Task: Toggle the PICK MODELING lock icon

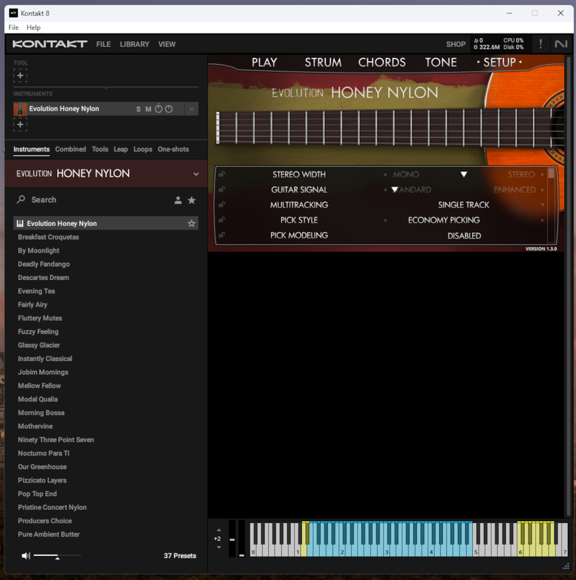Action: (x=222, y=235)
